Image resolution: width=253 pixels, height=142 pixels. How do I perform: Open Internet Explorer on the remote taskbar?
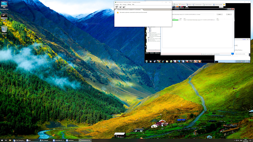pyautogui.click(x=163, y=62)
